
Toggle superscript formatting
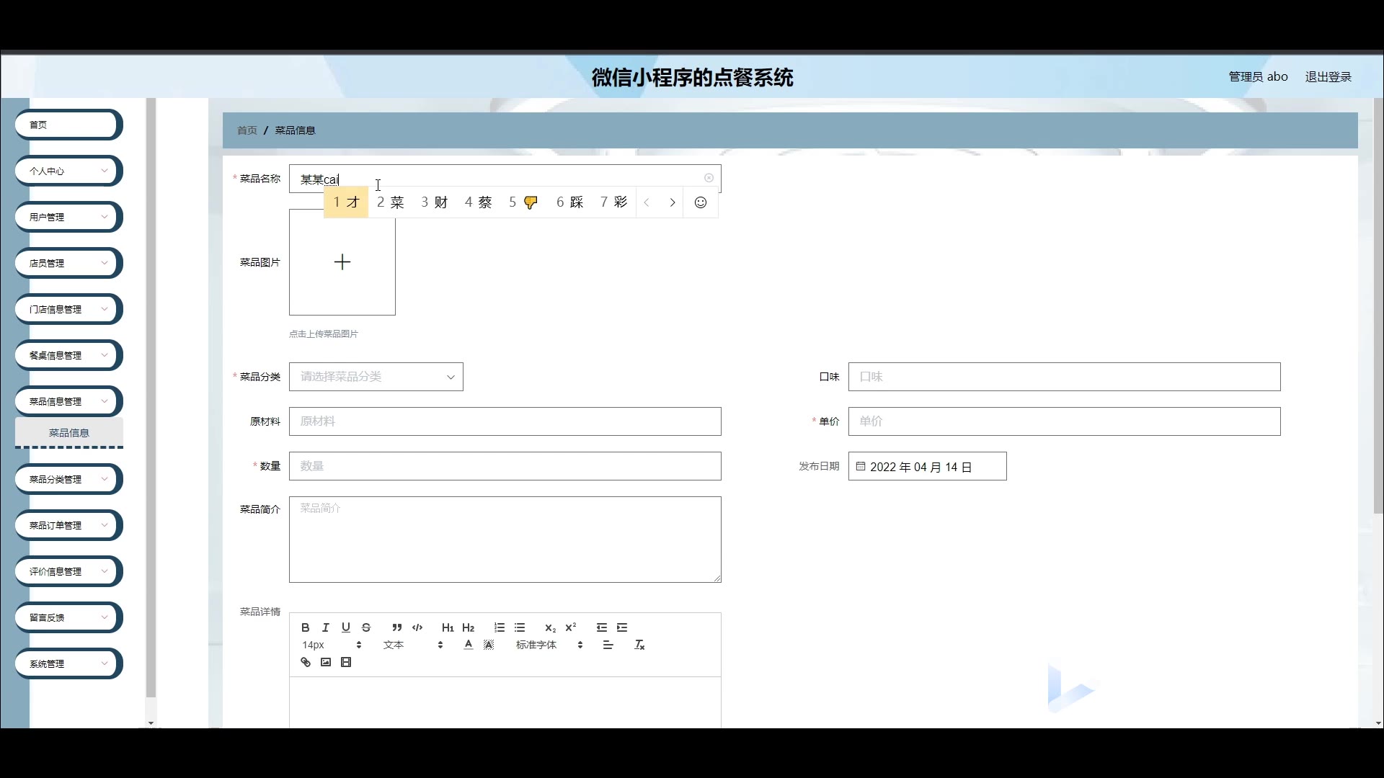[x=571, y=627]
